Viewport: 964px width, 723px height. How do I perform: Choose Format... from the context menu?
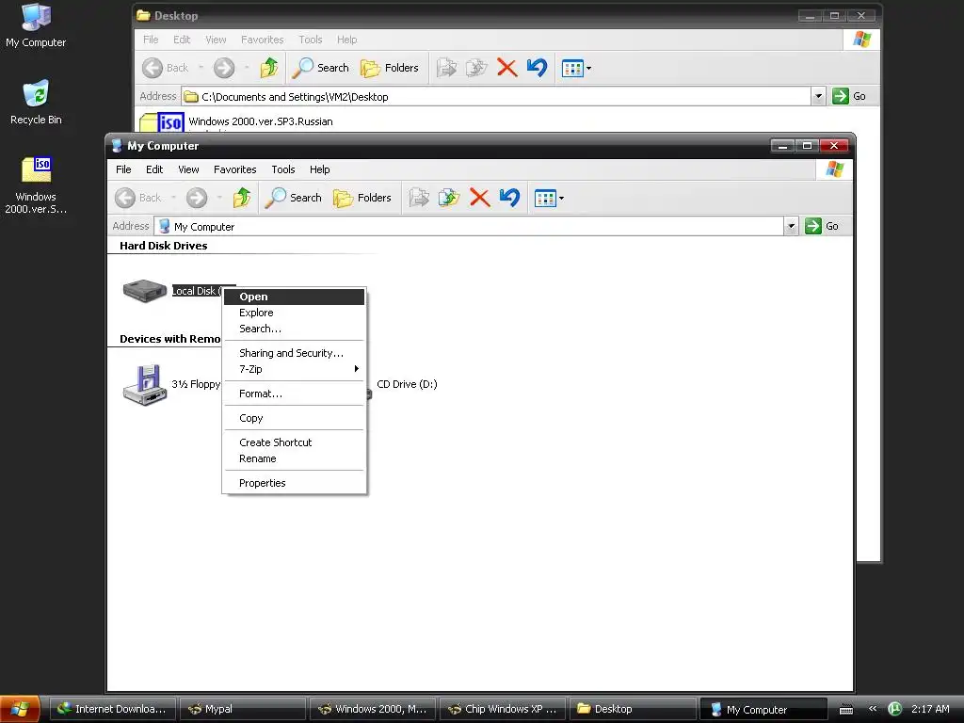tap(294, 394)
